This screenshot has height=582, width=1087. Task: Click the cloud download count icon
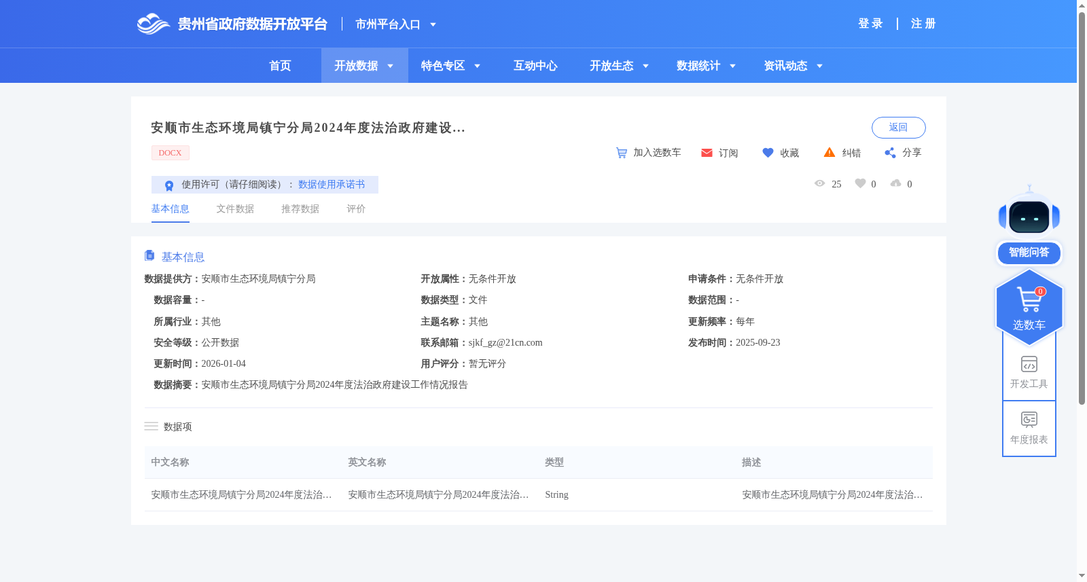(x=895, y=183)
